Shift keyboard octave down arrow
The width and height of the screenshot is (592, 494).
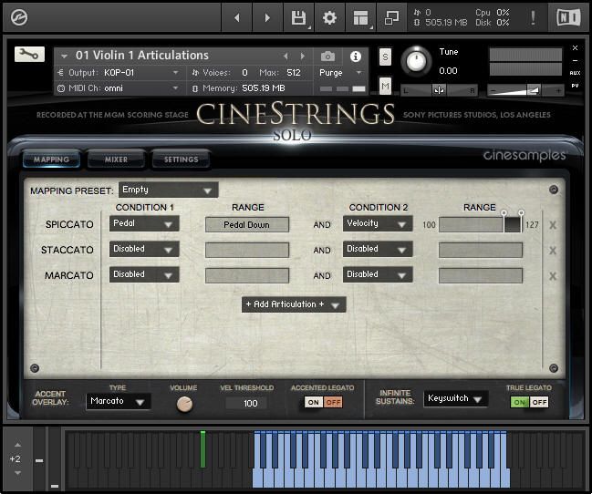click(17, 473)
